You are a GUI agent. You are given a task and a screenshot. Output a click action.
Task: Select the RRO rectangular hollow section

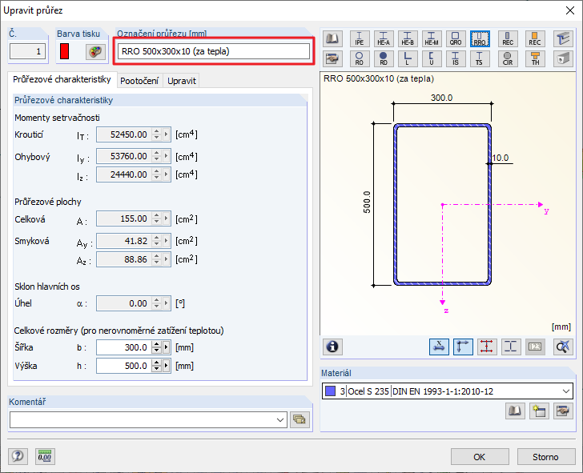pyautogui.click(x=480, y=38)
